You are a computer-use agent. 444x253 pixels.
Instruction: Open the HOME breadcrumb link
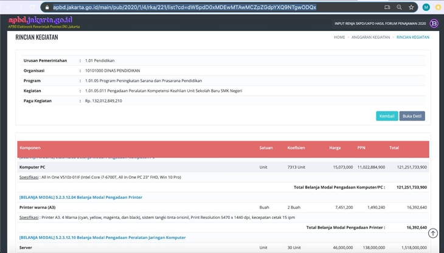(x=339, y=37)
